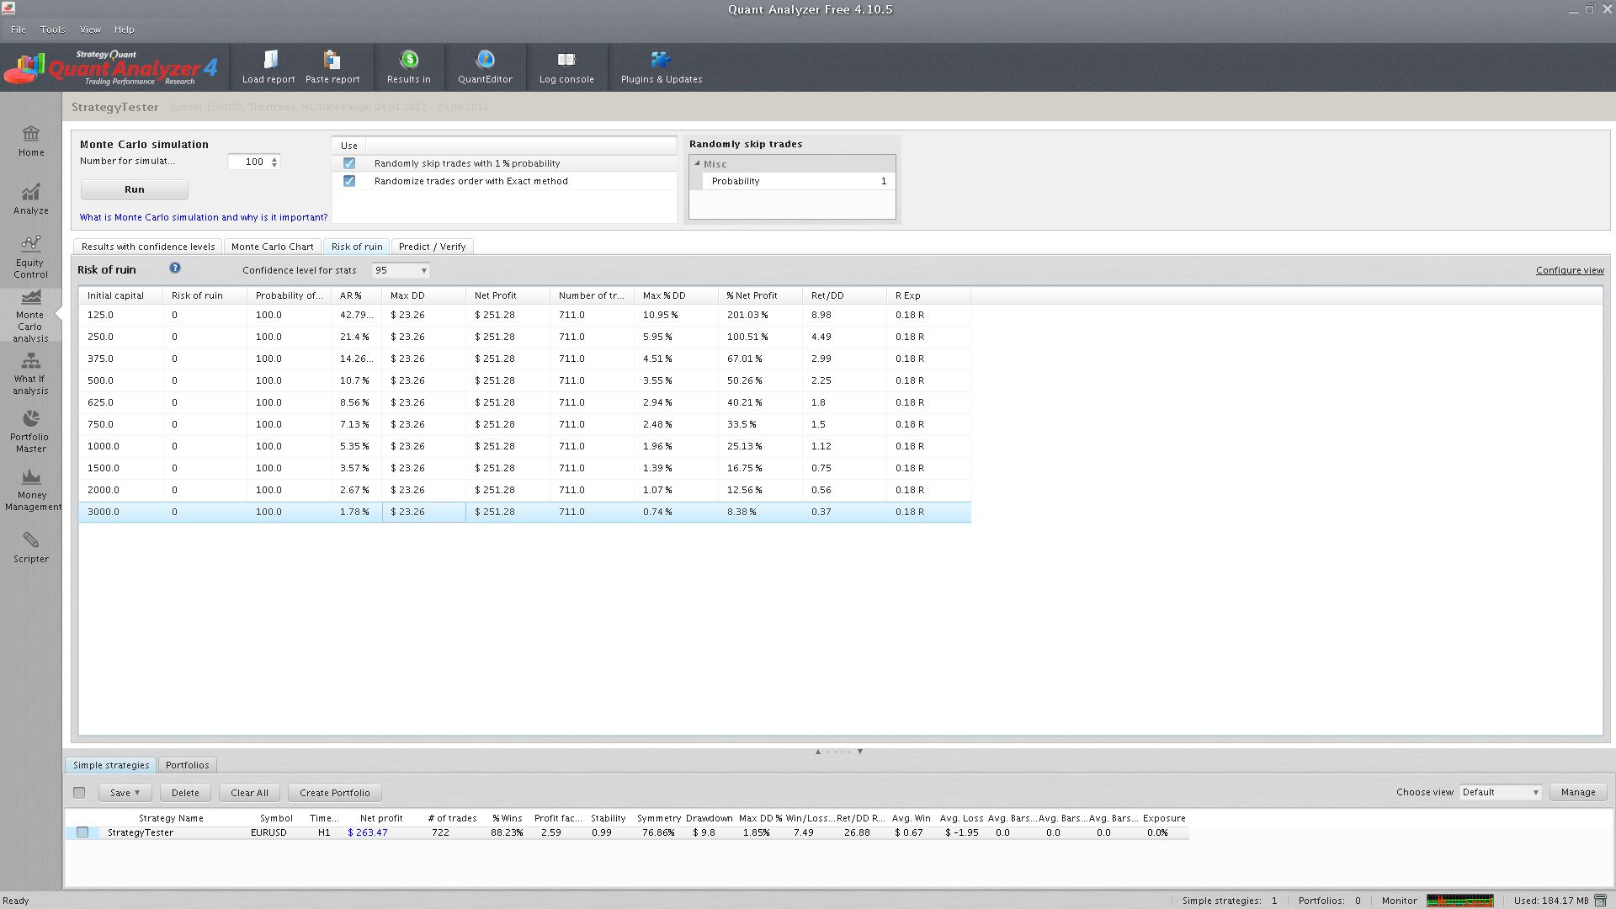Open Results in currency icon

click(x=409, y=61)
